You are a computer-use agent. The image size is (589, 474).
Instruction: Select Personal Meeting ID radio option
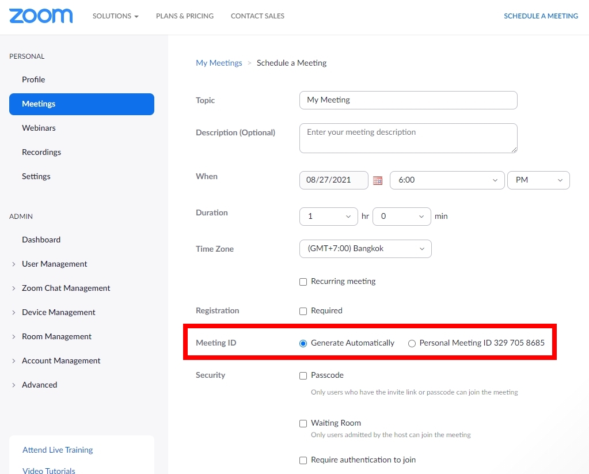pyautogui.click(x=412, y=343)
